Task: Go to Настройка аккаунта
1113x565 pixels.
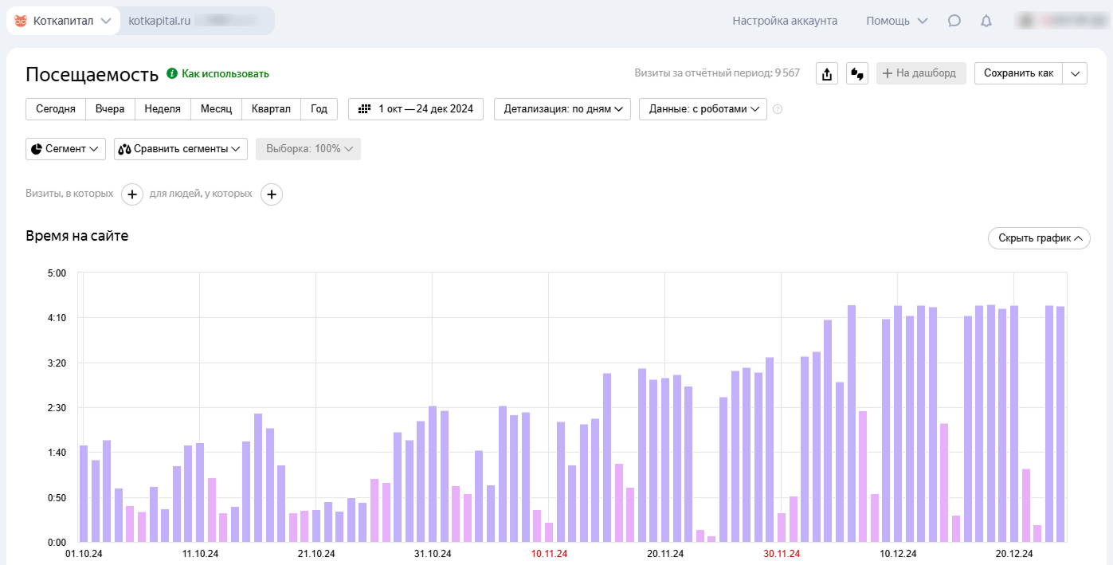Action: (785, 21)
